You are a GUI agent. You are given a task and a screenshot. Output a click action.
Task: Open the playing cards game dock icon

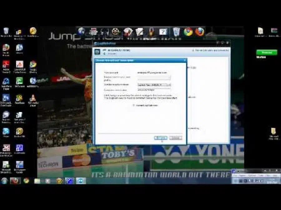[128, 31]
